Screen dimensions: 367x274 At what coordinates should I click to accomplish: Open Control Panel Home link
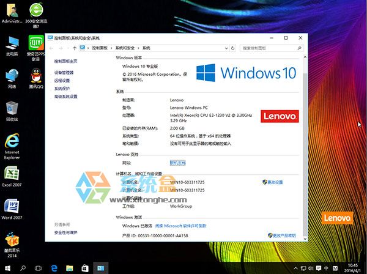click(x=66, y=61)
